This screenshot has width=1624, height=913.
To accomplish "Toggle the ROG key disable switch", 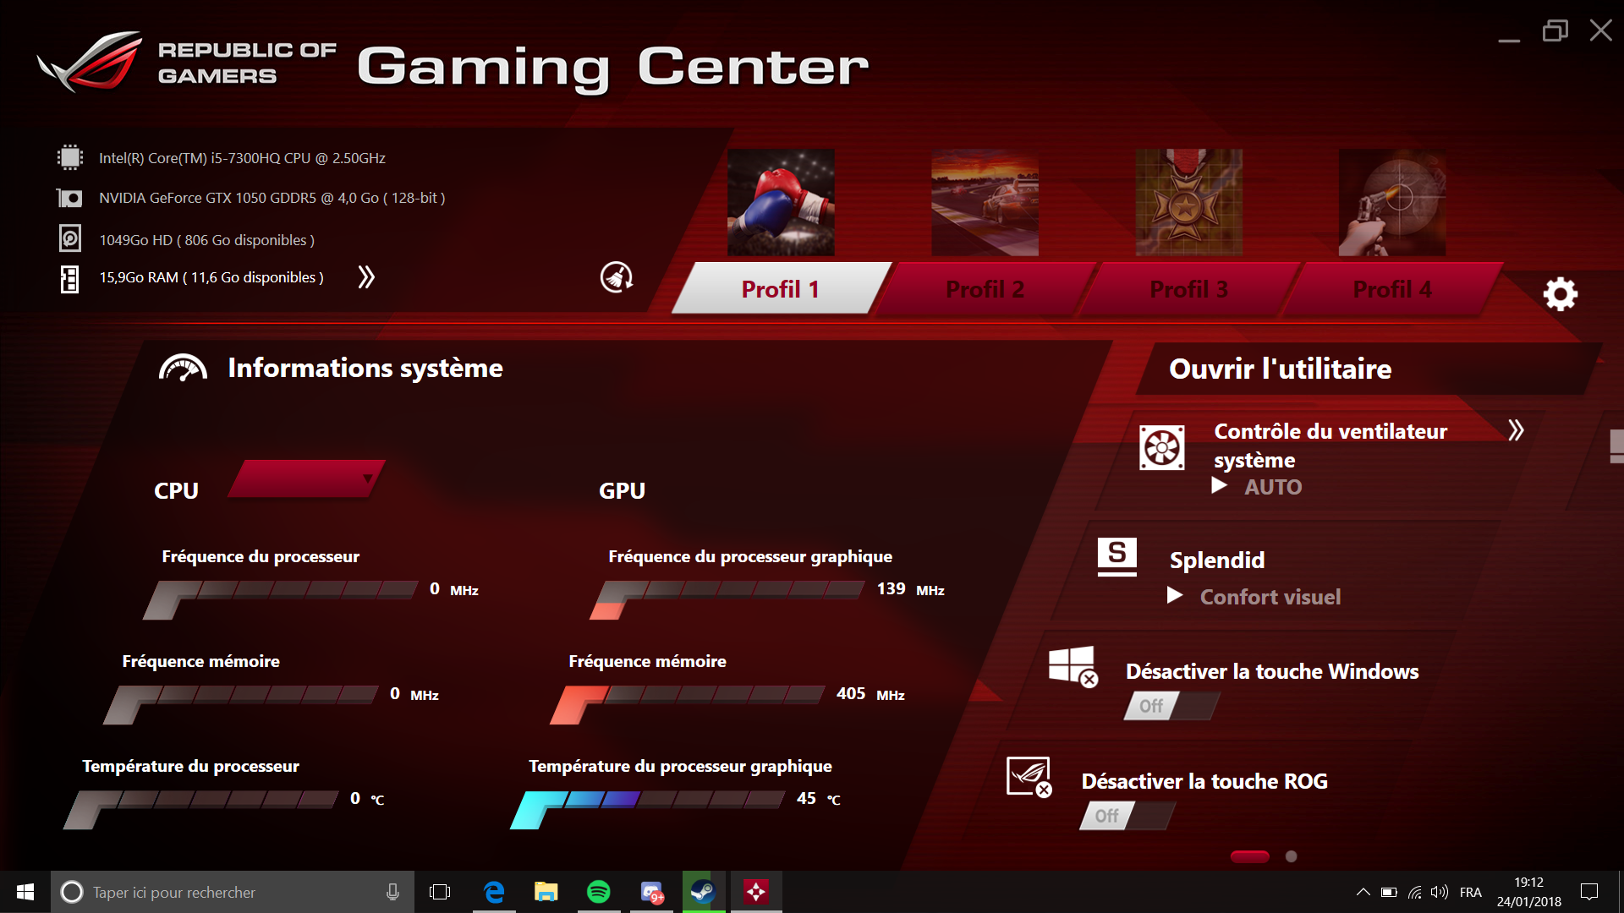I will (x=1127, y=816).
